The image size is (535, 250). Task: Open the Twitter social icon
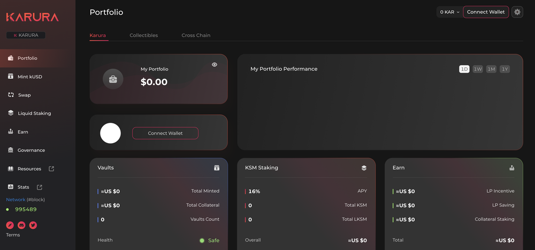(x=33, y=225)
